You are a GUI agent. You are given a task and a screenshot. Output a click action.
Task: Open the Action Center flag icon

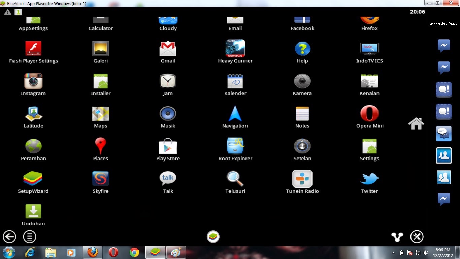pos(410,253)
